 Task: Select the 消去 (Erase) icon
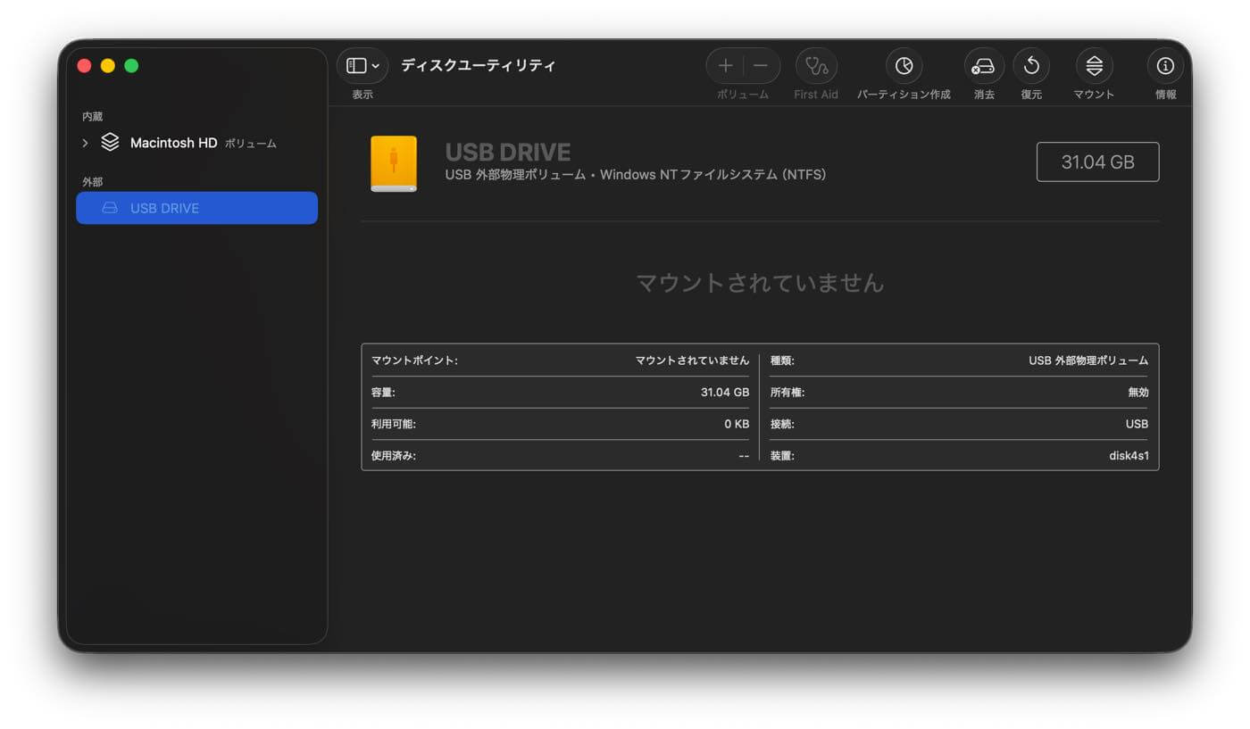983,65
